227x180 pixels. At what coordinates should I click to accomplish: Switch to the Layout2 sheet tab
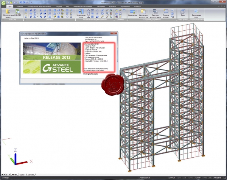31,175
